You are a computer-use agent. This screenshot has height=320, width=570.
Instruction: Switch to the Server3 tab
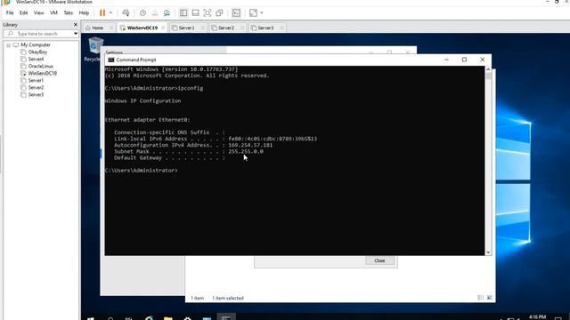point(265,28)
